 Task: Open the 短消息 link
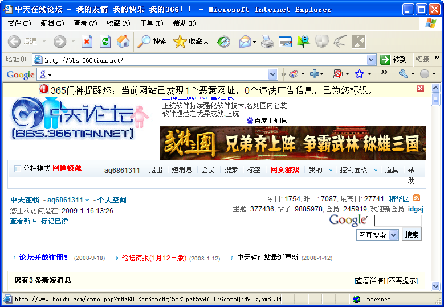pyautogui.click(x=182, y=170)
